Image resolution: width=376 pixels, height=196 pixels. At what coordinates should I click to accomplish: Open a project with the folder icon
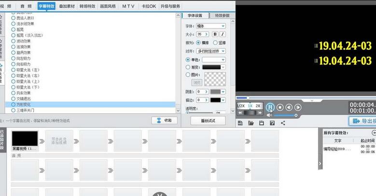(251, 123)
